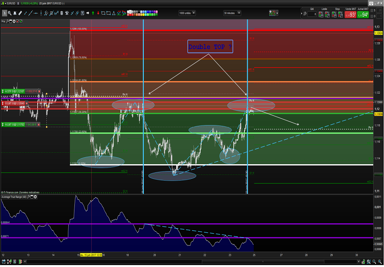Close the Prix price panel
This screenshot has height=267, width=384.
(14, 21)
